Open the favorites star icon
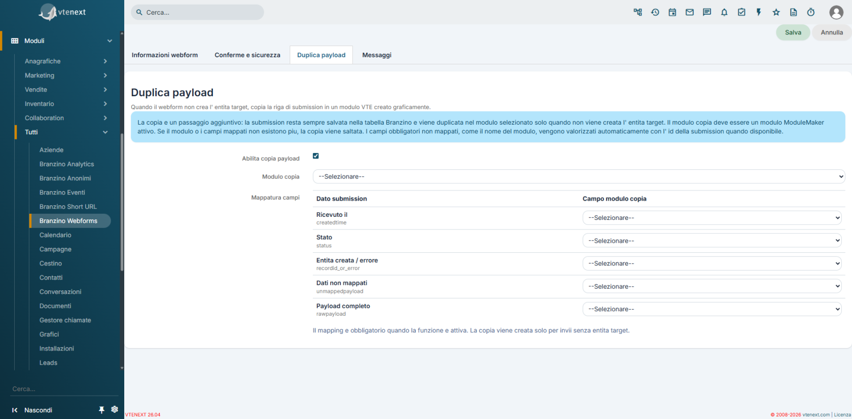 pos(776,12)
